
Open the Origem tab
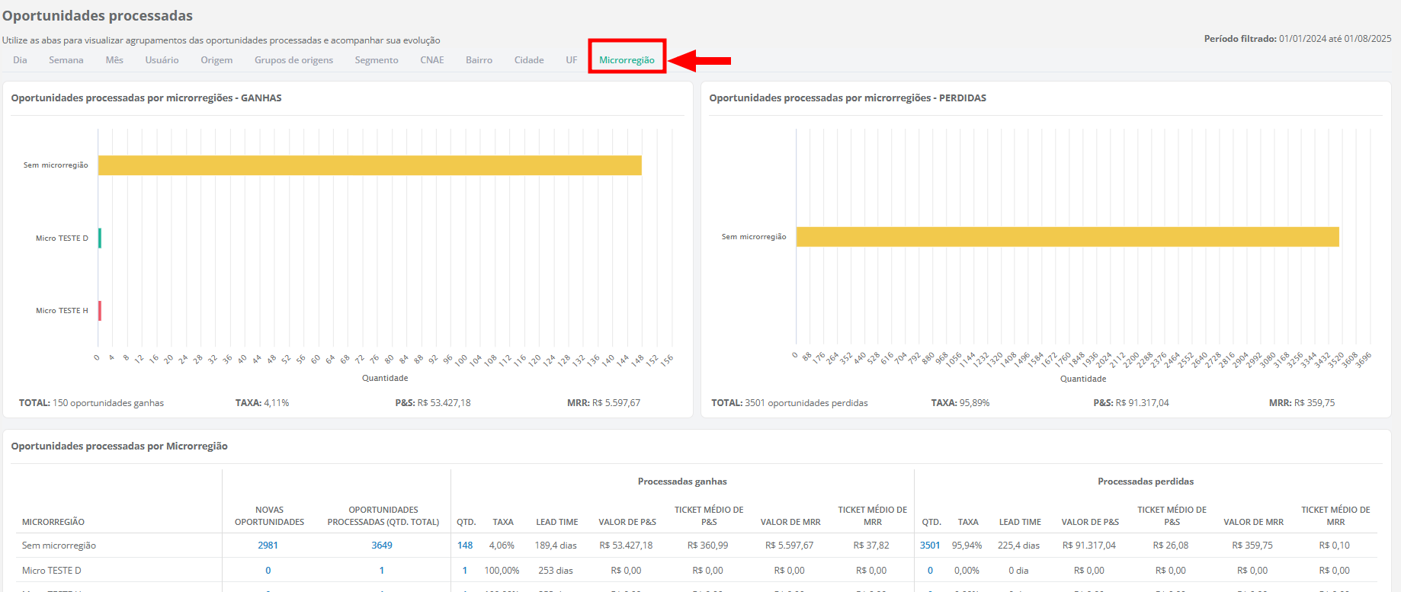[216, 60]
